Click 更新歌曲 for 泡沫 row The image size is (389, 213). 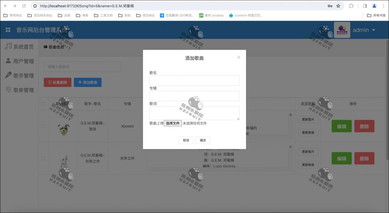[308, 133]
